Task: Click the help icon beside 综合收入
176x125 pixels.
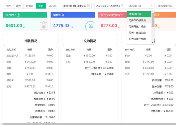Action: click(x=19, y=15)
